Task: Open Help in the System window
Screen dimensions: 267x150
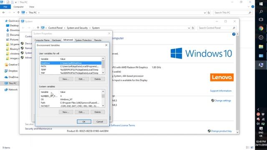Action: pyautogui.click(x=234, y=34)
